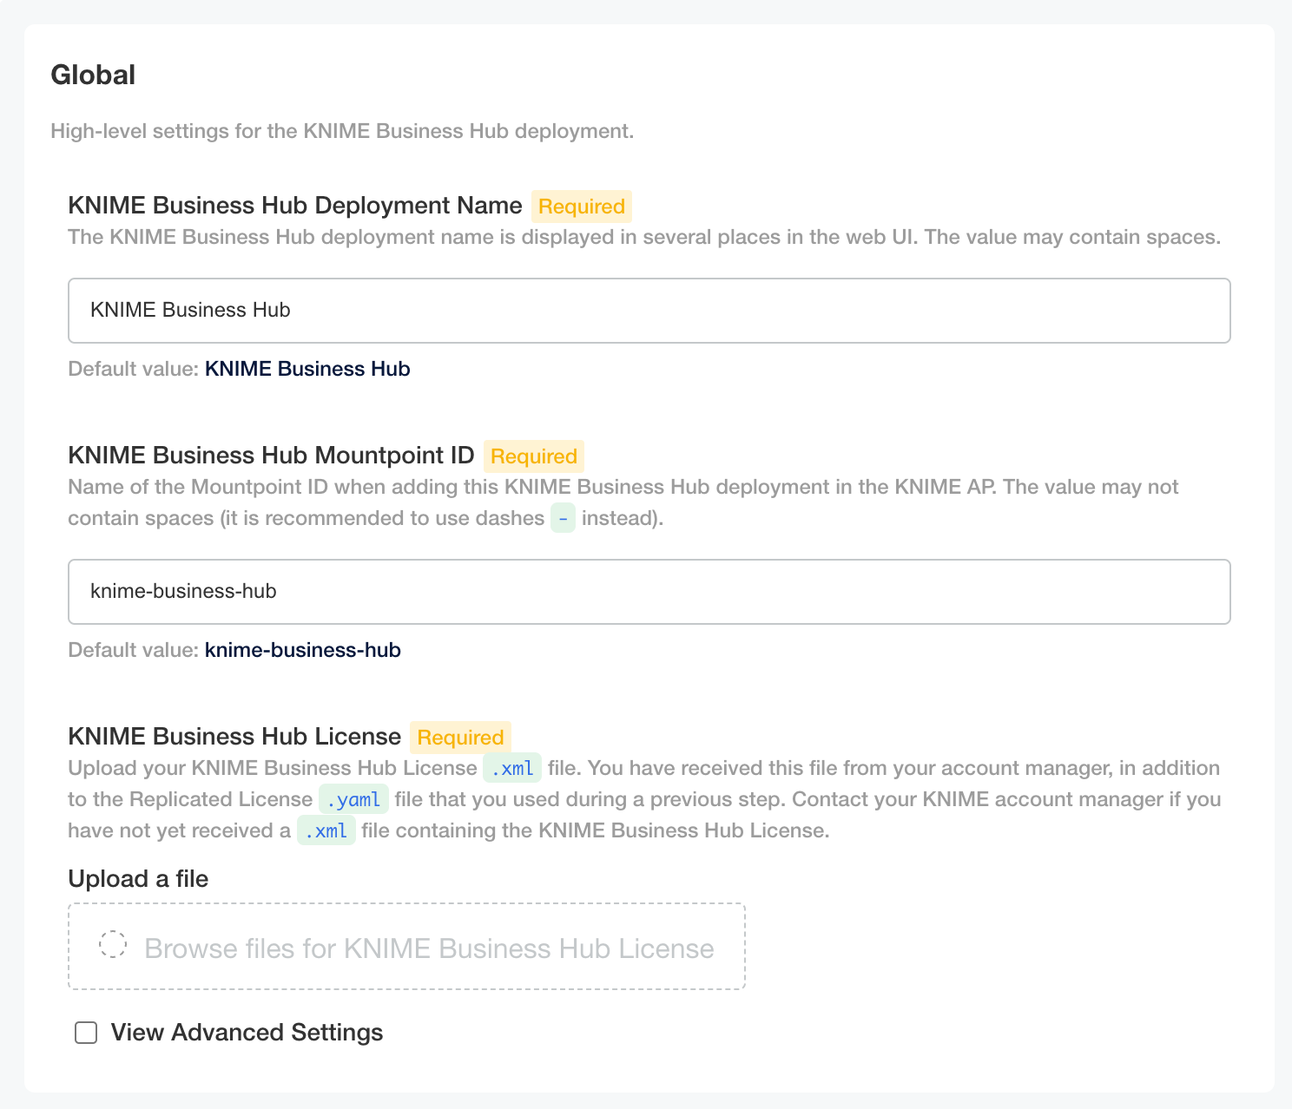The width and height of the screenshot is (1292, 1109).
Task: Click into the Mountpoint ID text field
Action: pos(649,592)
